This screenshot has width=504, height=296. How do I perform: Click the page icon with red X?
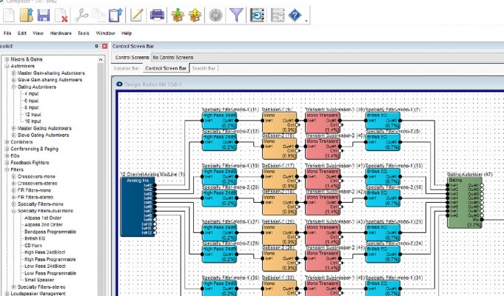(x=61, y=15)
